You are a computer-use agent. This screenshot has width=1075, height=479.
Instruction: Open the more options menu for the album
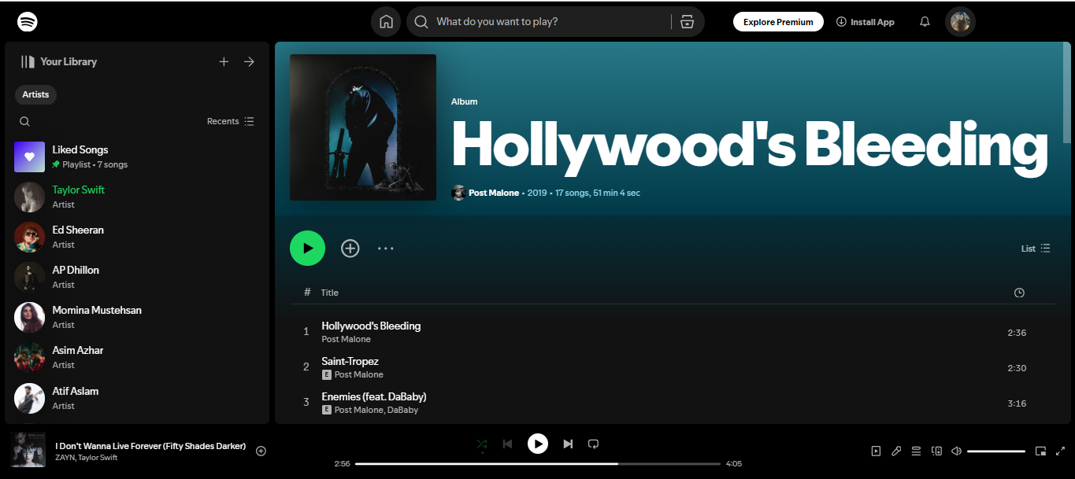[385, 248]
